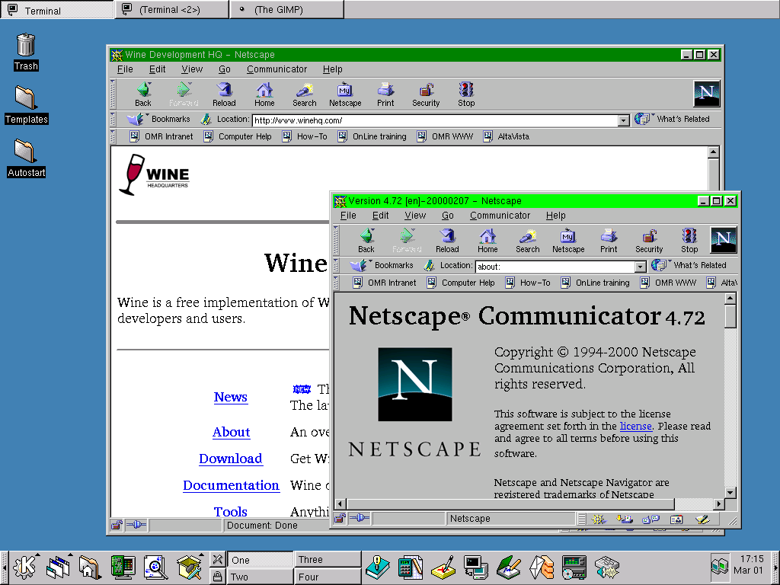The width and height of the screenshot is (780, 585).
Task: Click the Location field showing http://www.winehq.com/
Action: [435, 120]
